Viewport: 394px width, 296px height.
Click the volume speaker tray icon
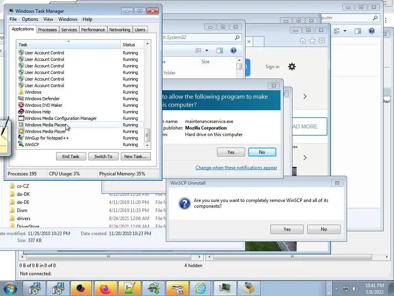click(355, 289)
